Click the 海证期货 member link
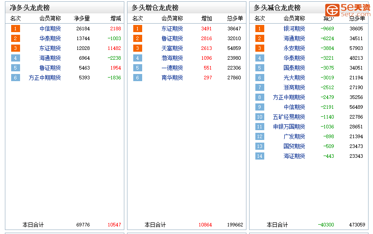This screenshot has height=234, width=373. (x=294, y=156)
